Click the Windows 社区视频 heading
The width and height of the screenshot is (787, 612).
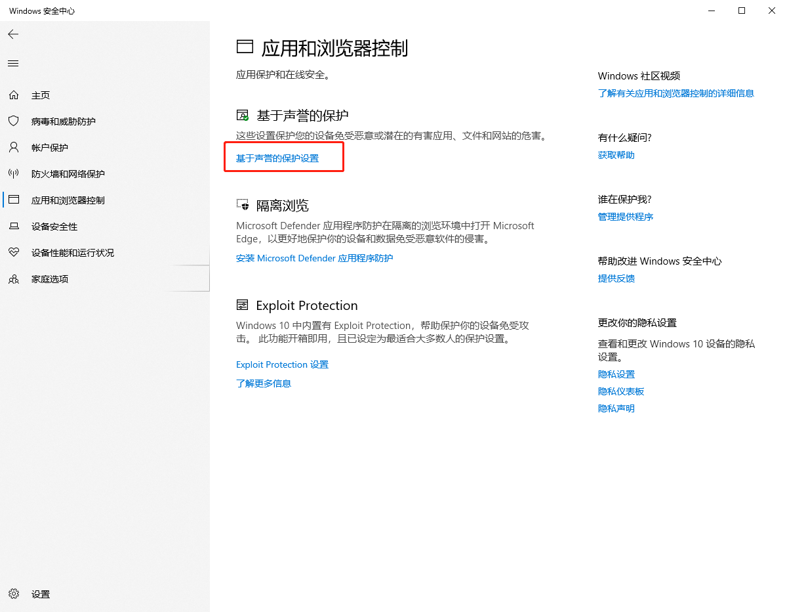639,76
